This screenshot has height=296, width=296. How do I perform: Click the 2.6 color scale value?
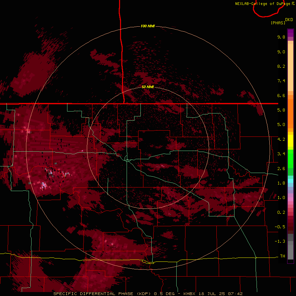tap(281, 169)
